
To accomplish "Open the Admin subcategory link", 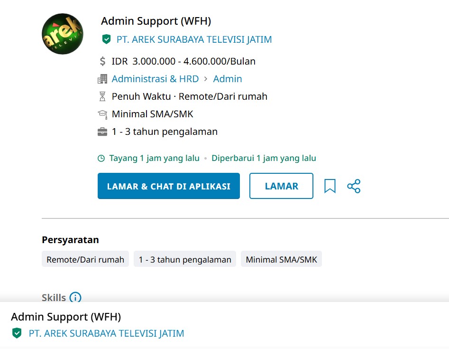I will point(228,78).
